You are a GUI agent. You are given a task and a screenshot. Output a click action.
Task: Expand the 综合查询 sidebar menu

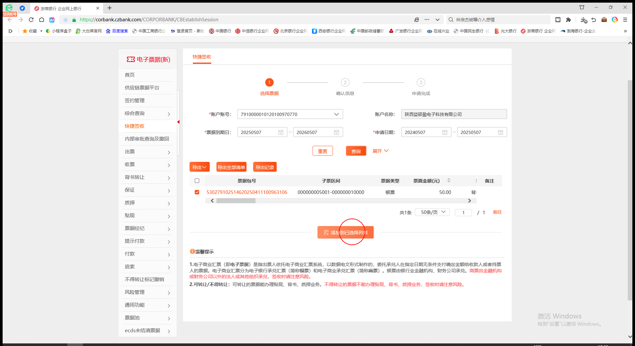click(x=147, y=113)
